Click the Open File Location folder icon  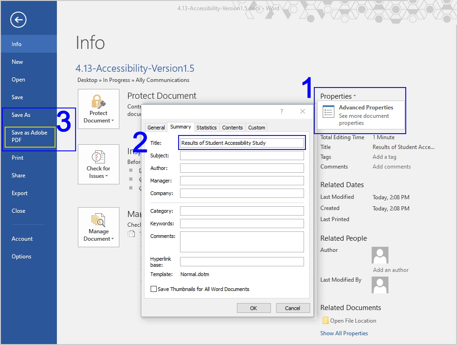click(325, 320)
